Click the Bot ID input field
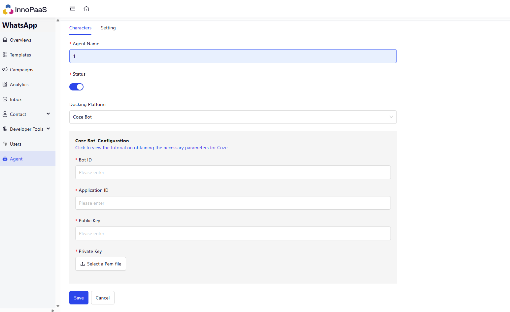Viewport: 510px width, 312px height. [233, 172]
